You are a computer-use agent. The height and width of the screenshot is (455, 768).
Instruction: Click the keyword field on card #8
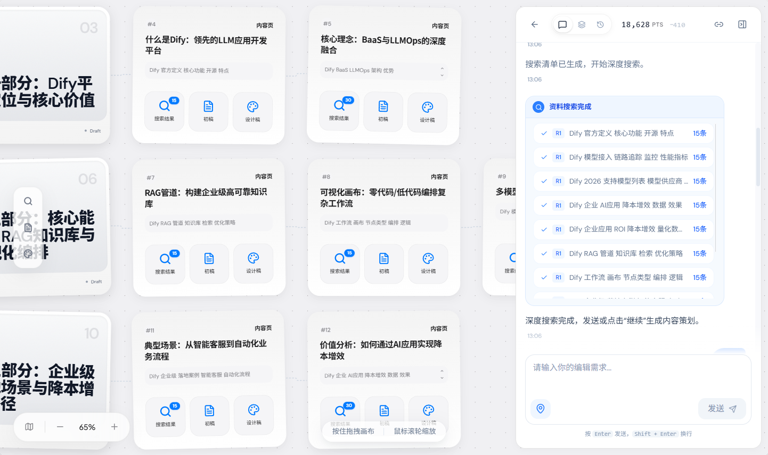[x=384, y=223]
